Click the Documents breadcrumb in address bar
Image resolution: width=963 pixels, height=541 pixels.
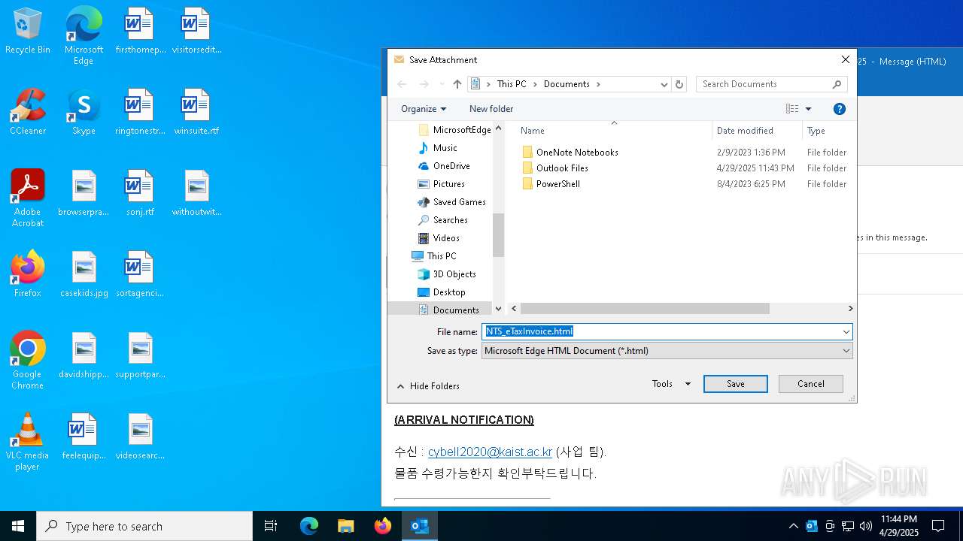567,84
